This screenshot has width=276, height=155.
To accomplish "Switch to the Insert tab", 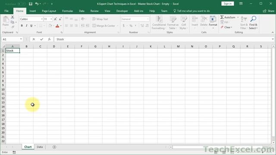I will click(x=33, y=11).
